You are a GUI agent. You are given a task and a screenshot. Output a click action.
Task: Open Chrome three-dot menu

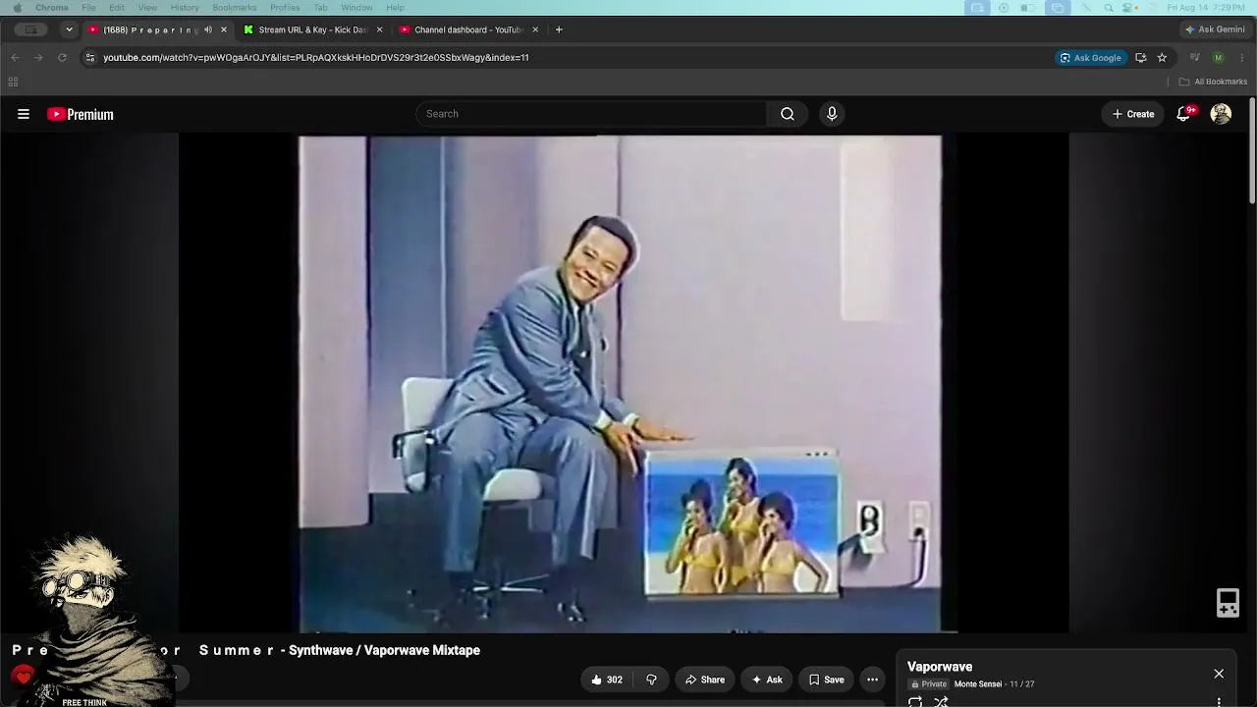[x=1242, y=57]
